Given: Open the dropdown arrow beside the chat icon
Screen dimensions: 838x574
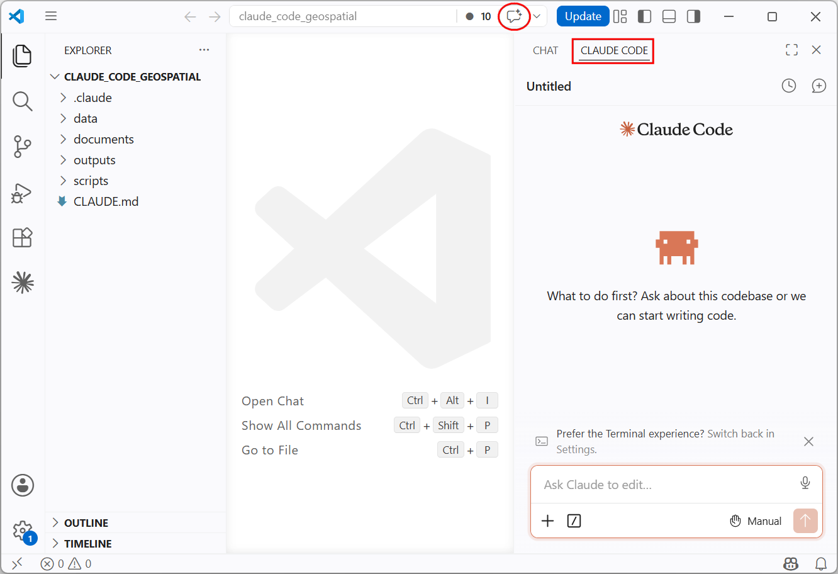Looking at the screenshot, I should click(x=537, y=16).
